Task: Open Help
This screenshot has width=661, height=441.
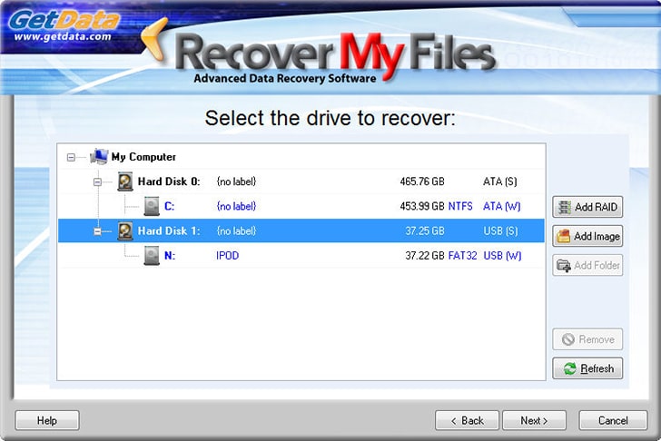Action: (x=47, y=420)
